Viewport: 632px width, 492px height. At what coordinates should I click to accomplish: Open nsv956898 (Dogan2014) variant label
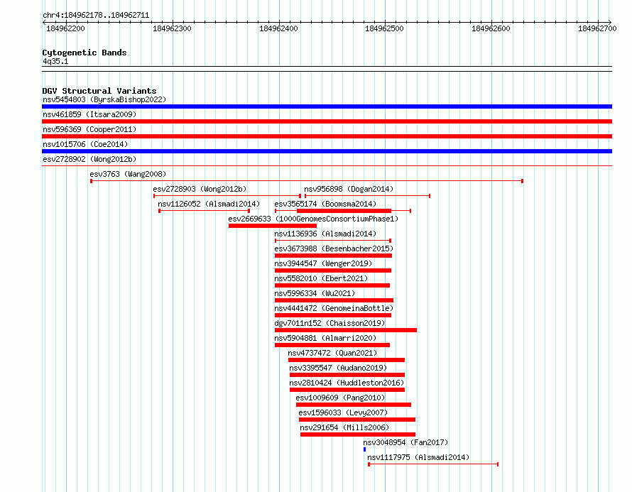coord(349,189)
